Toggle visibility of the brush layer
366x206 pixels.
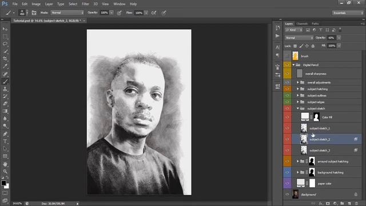coord(287,56)
